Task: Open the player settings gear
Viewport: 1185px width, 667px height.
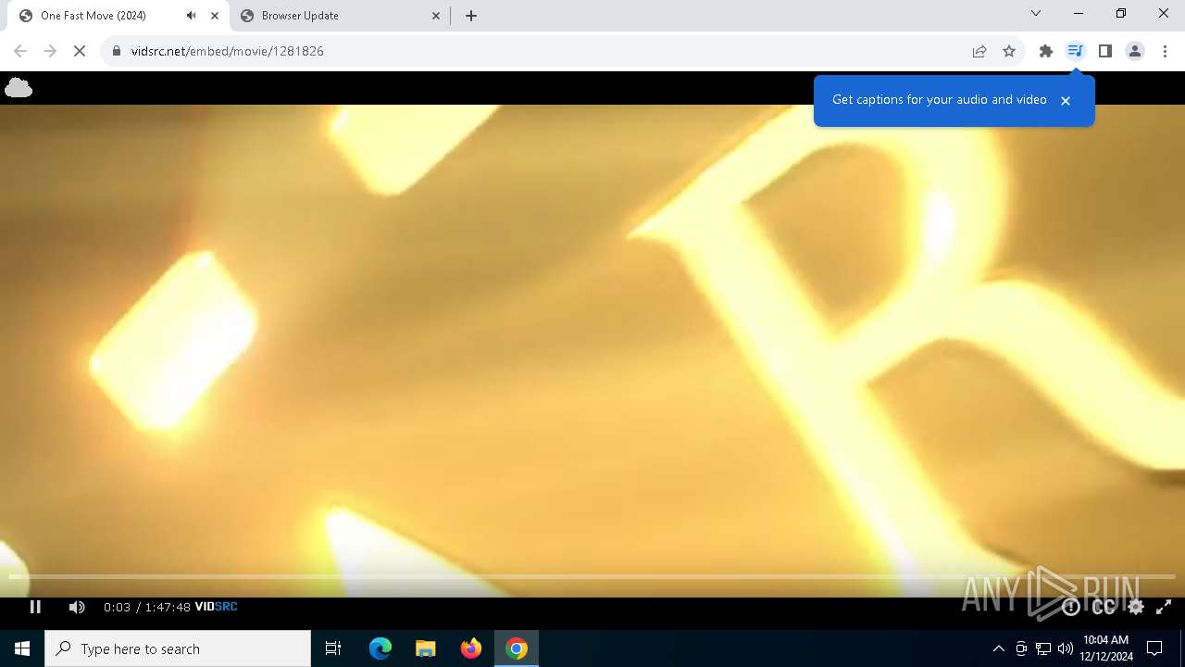Action: point(1136,607)
